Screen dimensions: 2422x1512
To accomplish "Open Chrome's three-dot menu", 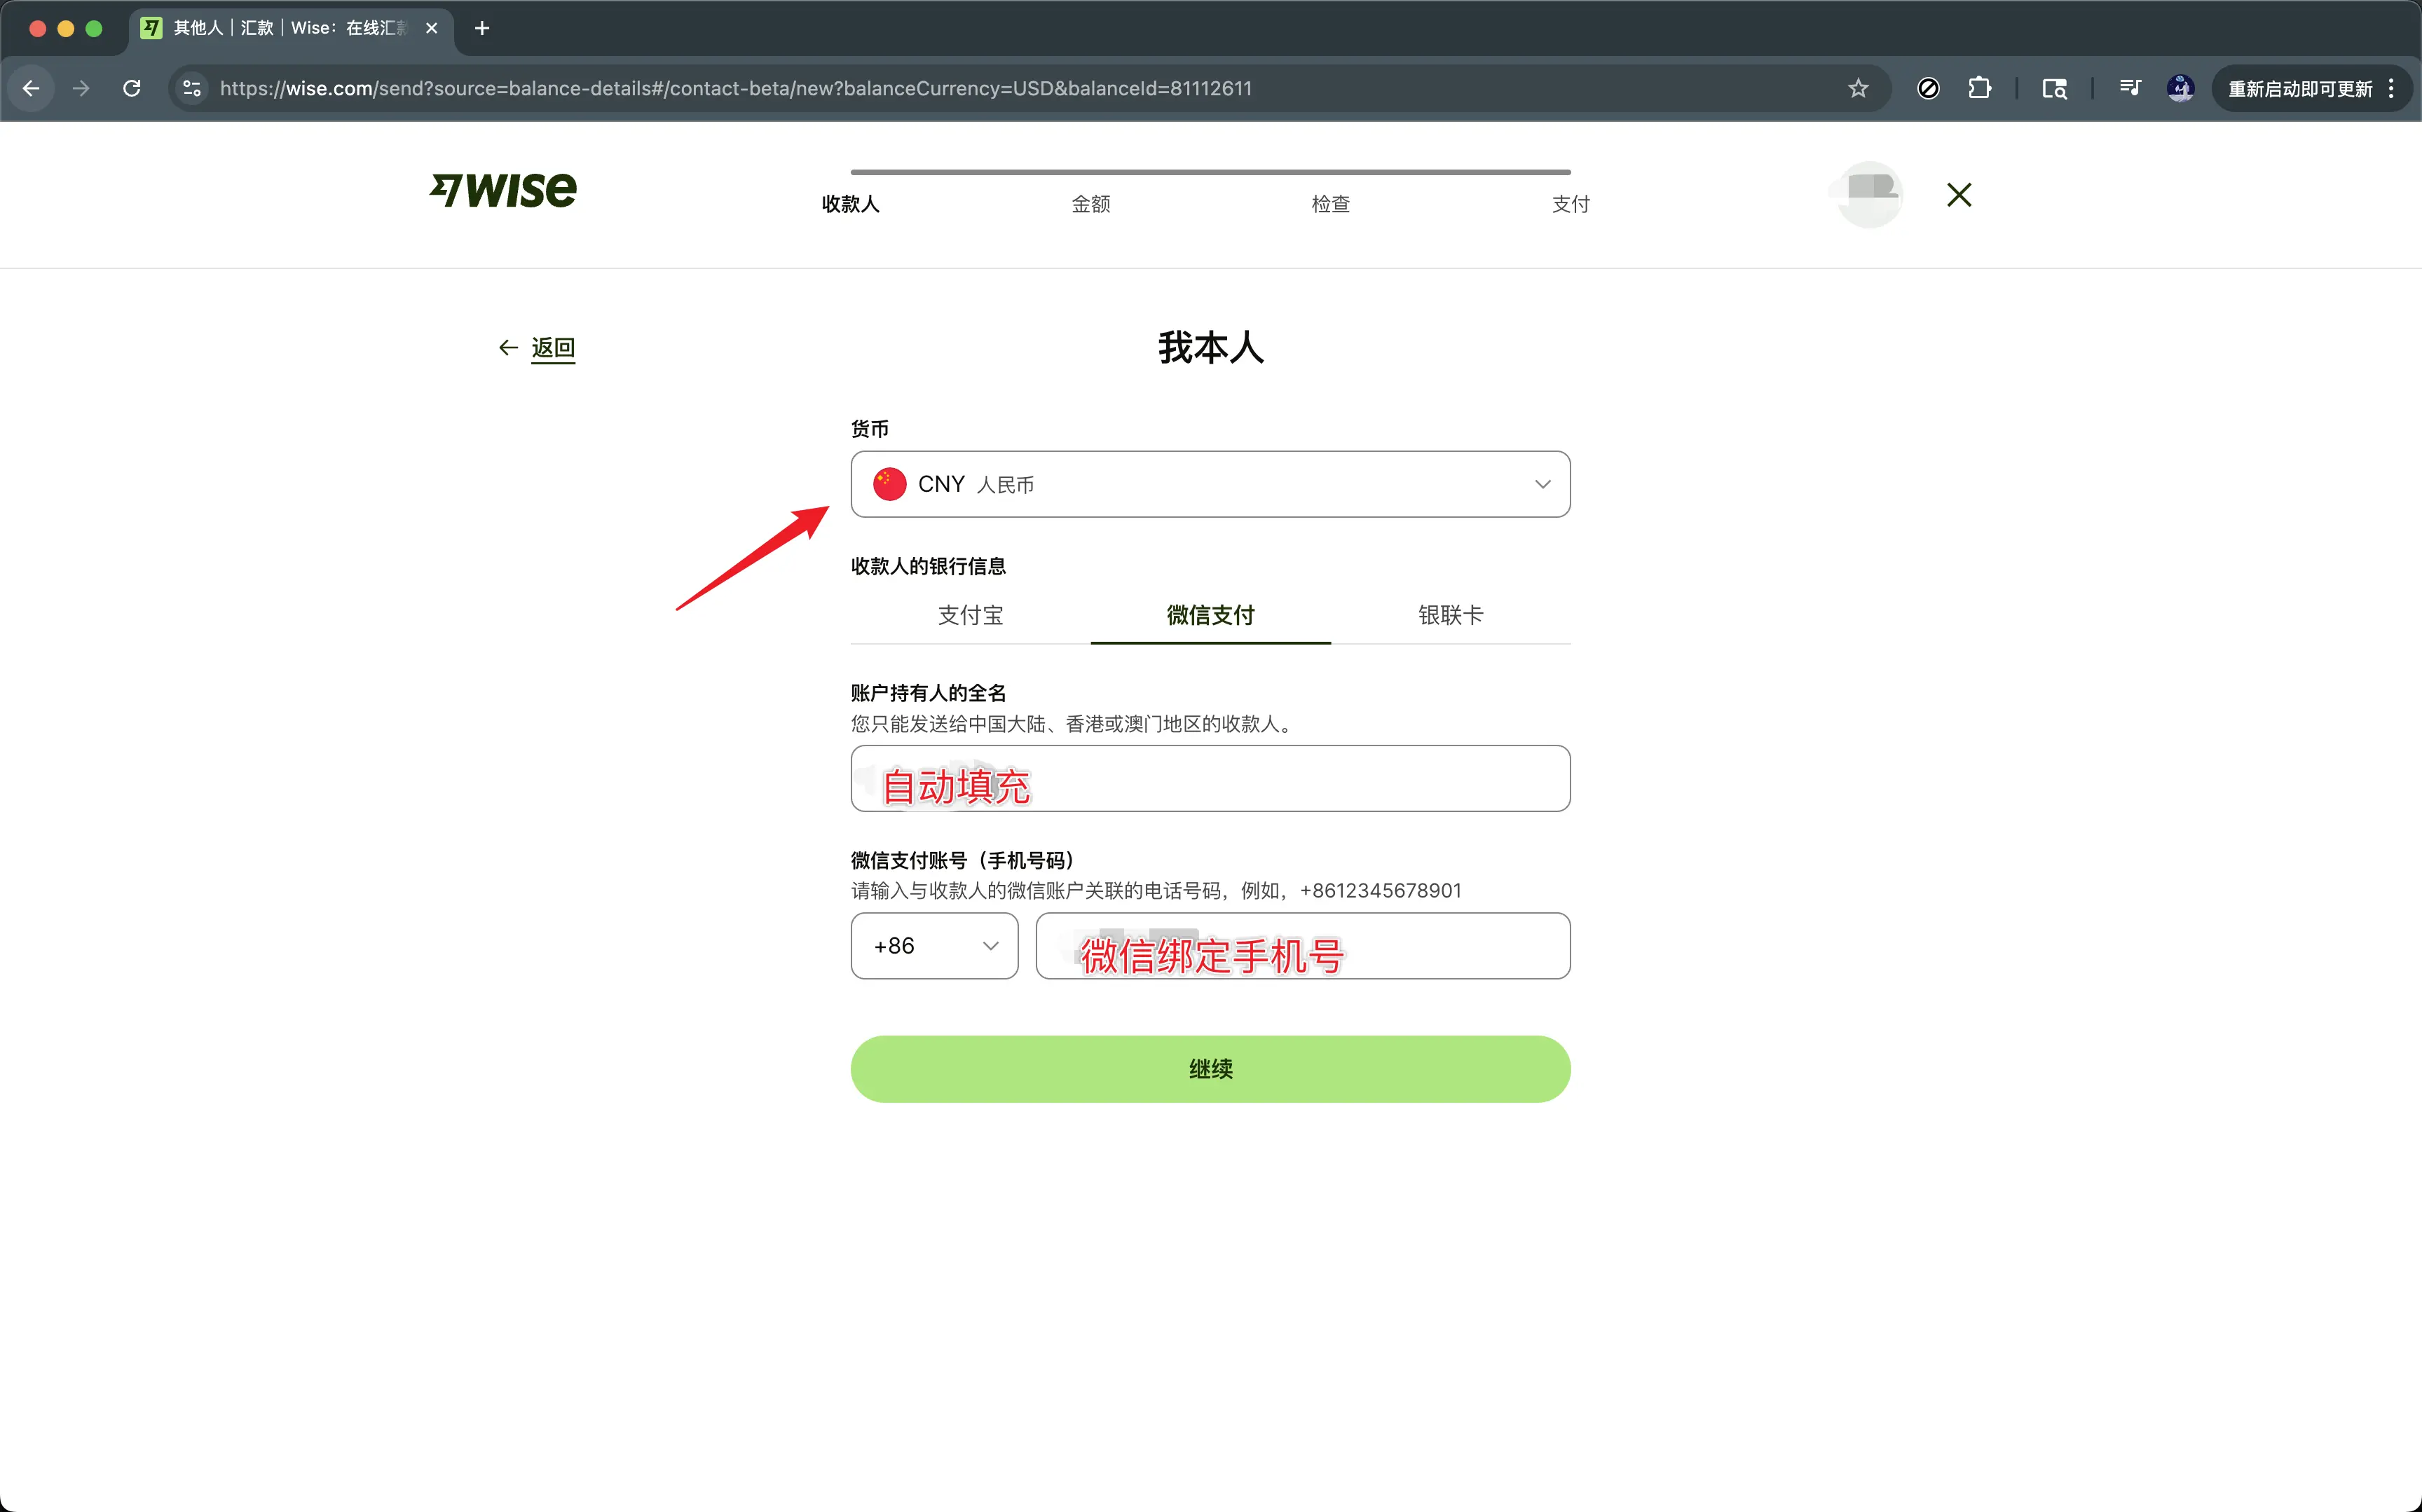I will point(2391,89).
